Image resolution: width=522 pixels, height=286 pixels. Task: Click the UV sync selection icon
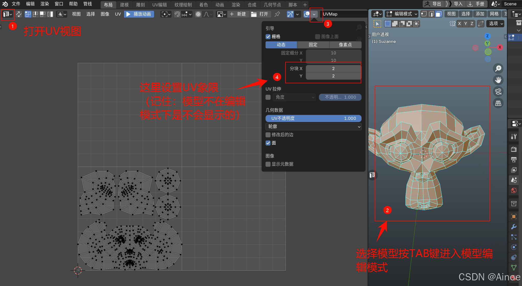(19, 14)
